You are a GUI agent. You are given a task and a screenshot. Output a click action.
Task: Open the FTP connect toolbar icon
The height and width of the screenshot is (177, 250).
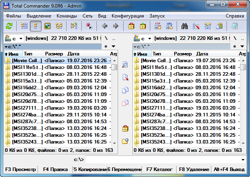click(x=158, y=26)
